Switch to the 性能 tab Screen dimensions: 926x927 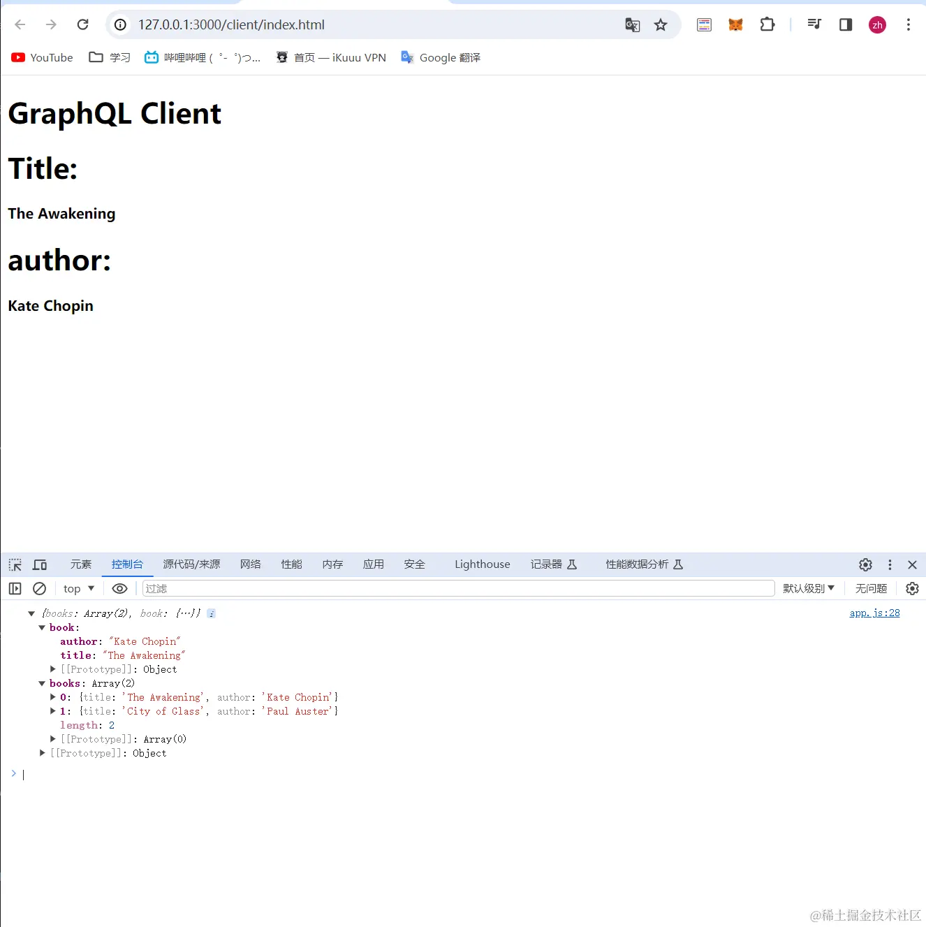pos(292,564)
